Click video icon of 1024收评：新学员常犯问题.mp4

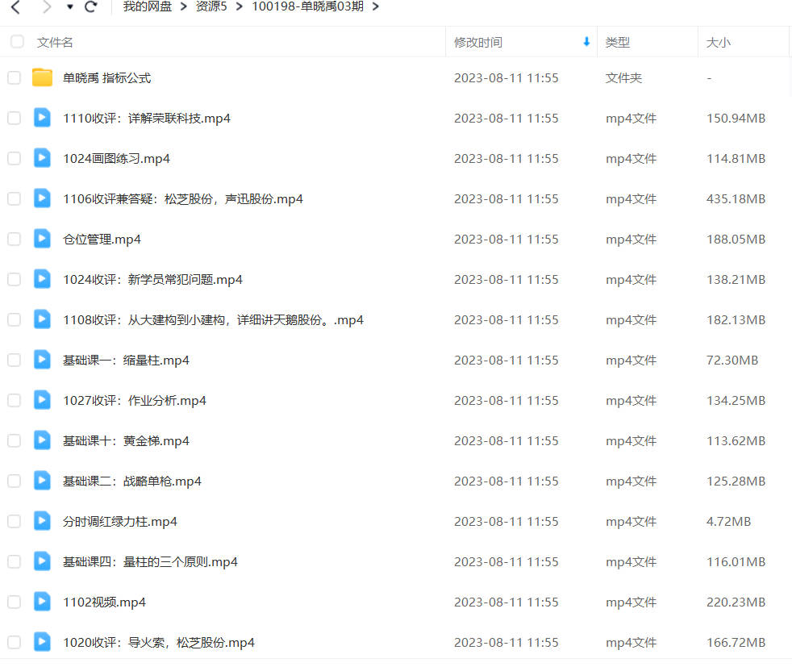pyautogui.click(x=43, y=279)
